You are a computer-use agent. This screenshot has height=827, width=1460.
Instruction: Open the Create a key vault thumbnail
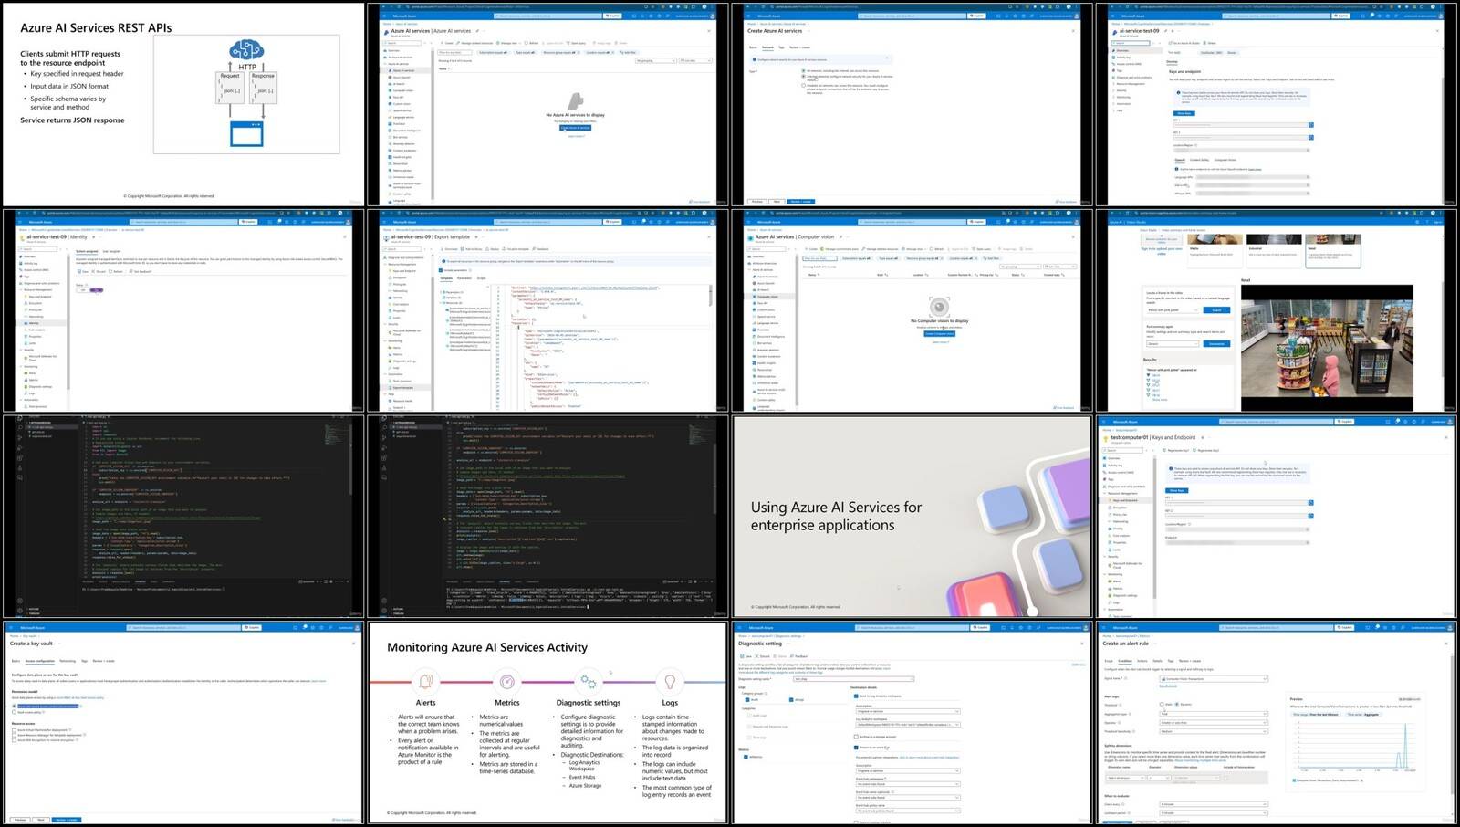click(182, 723)
